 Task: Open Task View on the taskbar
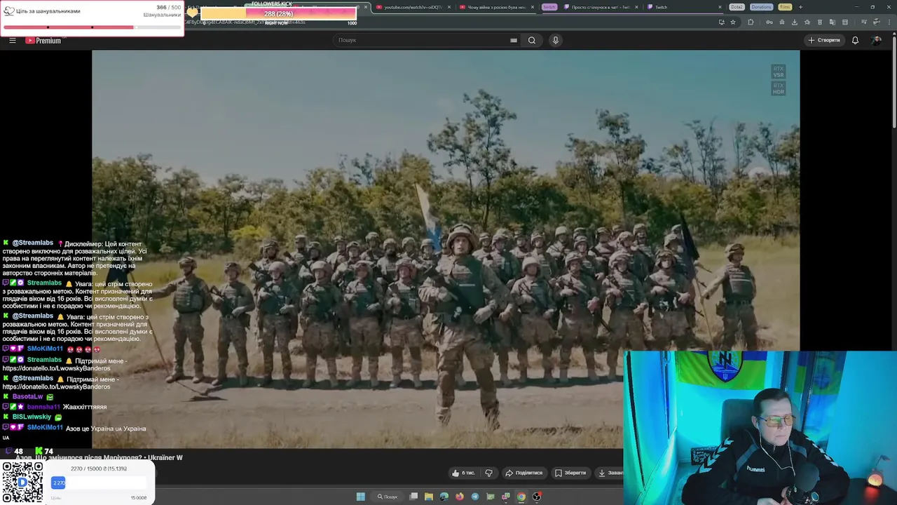tap(413, 497)
